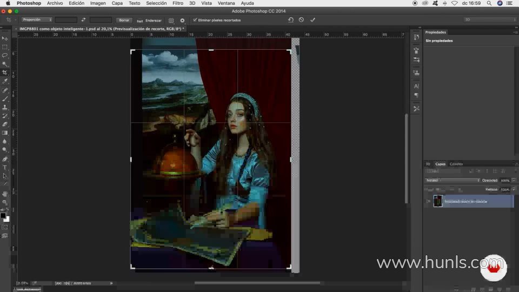The image size is (519, 292).
Task: Select the Brush tool
Action: tap(5, 98)
